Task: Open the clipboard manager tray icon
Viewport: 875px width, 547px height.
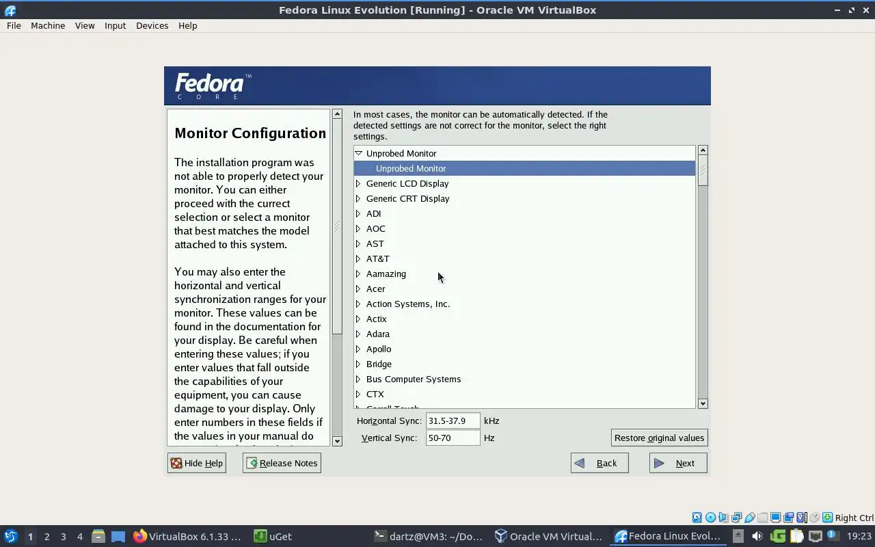Action: pyautogui.click(x=797, y=536)
